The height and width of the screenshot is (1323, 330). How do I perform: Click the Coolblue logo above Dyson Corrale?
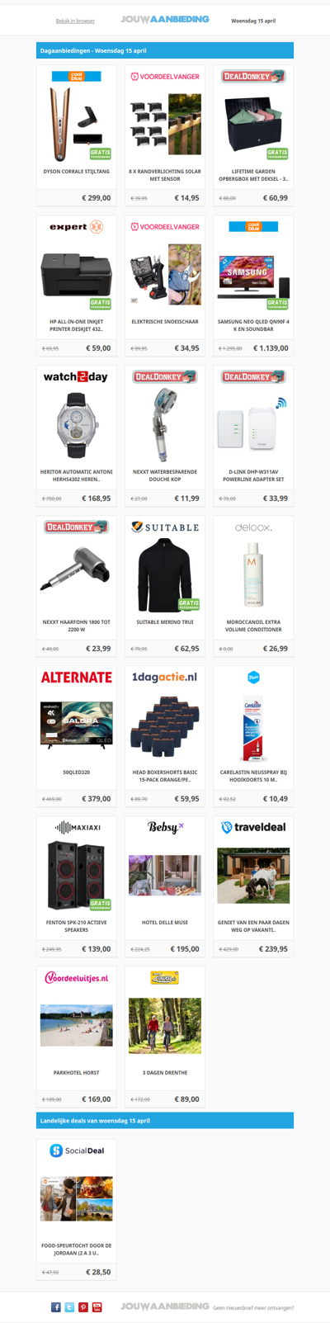[77, 76]
